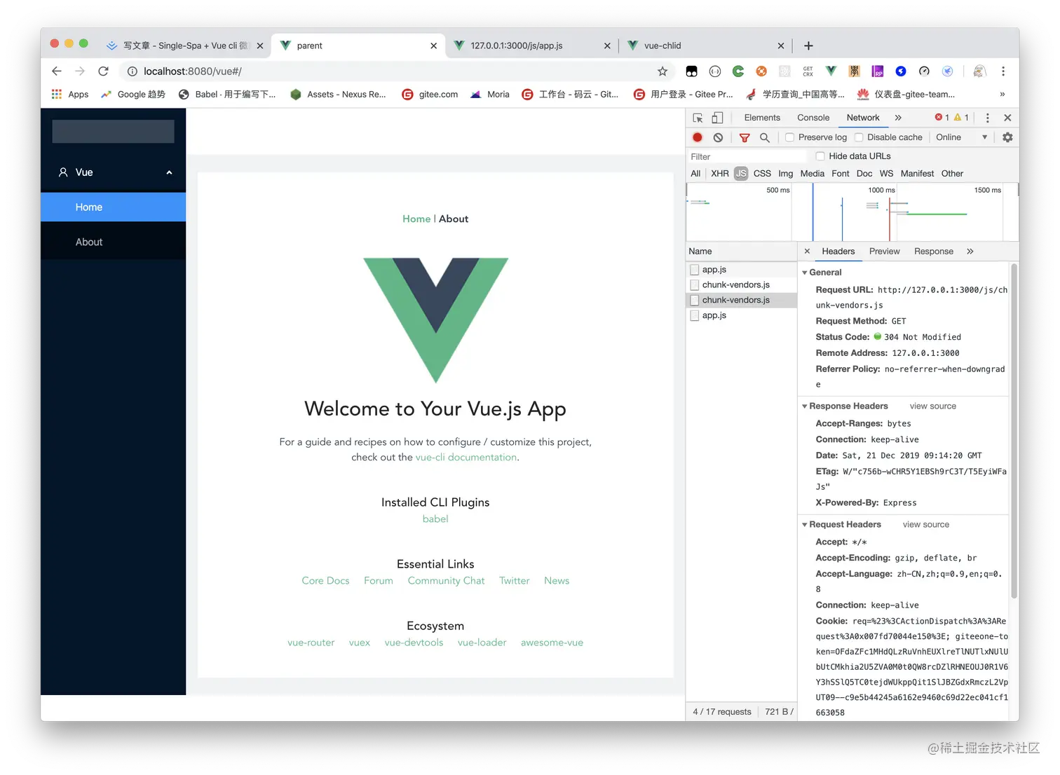The height and width of the screenshot is (775, 1060).
Task: Collapse the Request Headers section
Action: pos(805,524)
